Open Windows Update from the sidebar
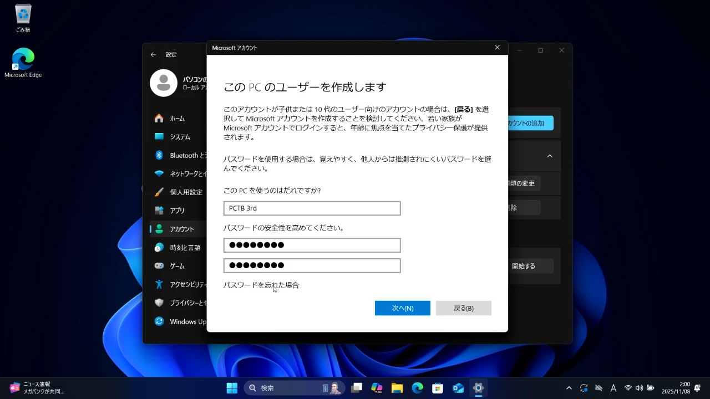 [187, 321]
